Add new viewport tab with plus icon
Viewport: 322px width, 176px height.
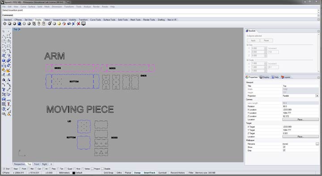pos(51,164)
